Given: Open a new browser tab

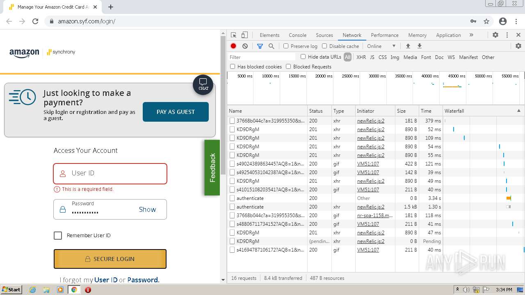Looking at the screenshot, I should tap(110, 7).
